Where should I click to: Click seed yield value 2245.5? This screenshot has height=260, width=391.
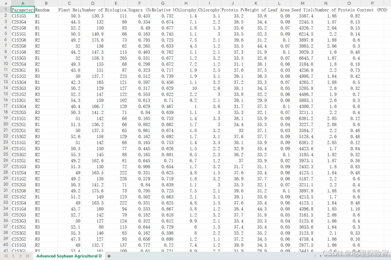click(303, 22)
